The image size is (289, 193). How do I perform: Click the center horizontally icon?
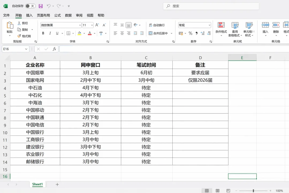click(x=122, y=33)
